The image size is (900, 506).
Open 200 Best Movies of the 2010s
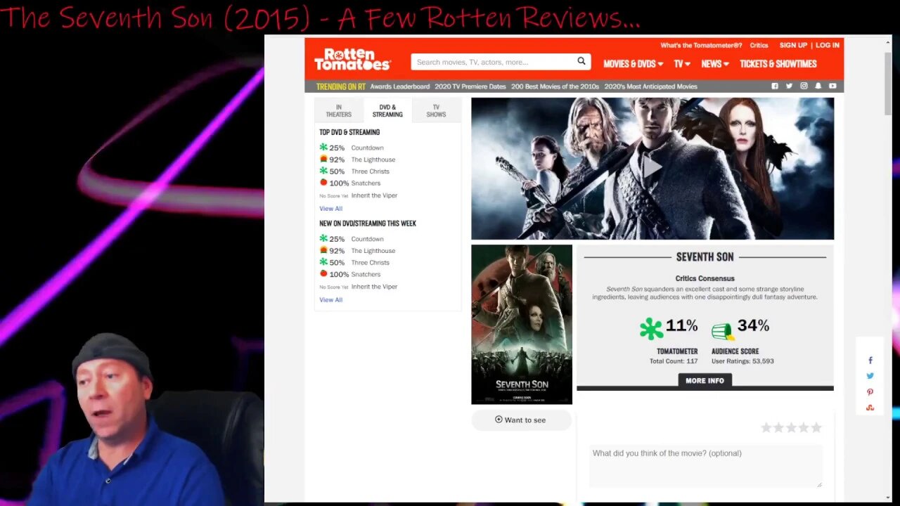coord(555,86)
